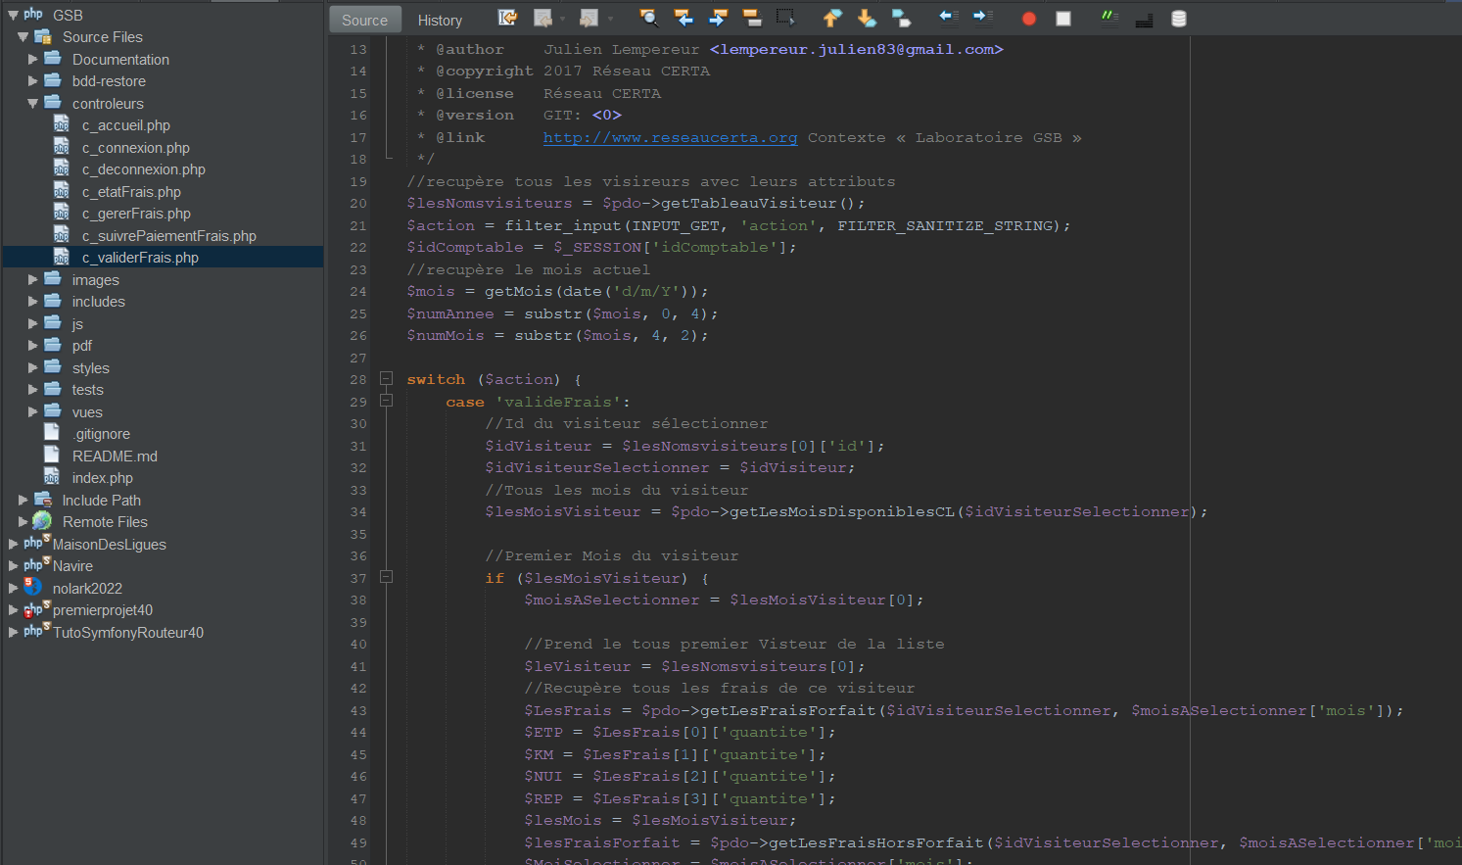Place cursor on the switch ($action) line
The image size is (1462, 865).
pyautogui.click(x=495, y=379)
